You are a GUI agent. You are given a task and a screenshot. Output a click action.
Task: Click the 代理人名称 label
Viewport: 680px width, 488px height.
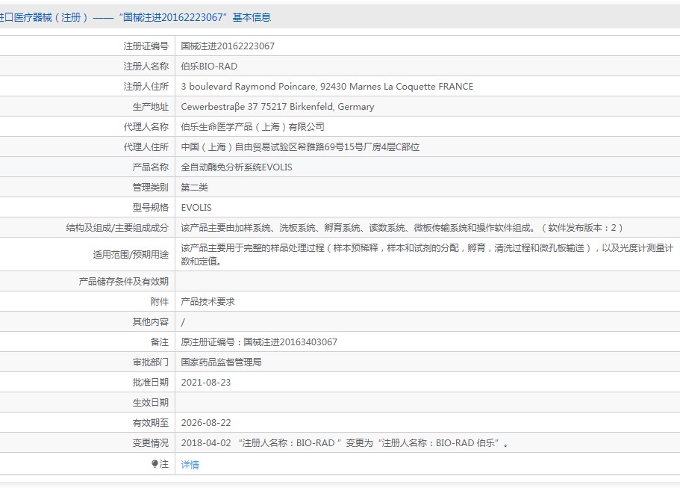[146, 127]
